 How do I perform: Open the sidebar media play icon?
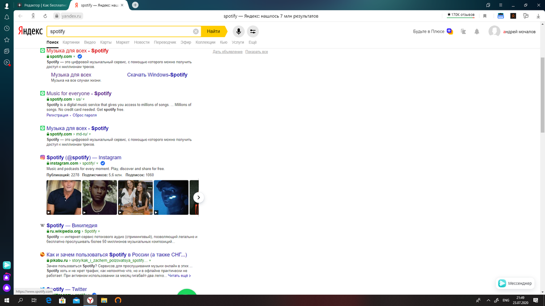click(x=7, y=62)
